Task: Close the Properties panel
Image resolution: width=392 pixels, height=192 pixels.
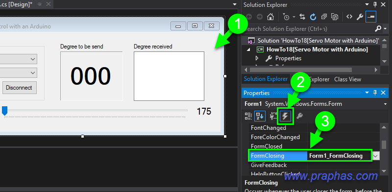Action: coord(383,93)
